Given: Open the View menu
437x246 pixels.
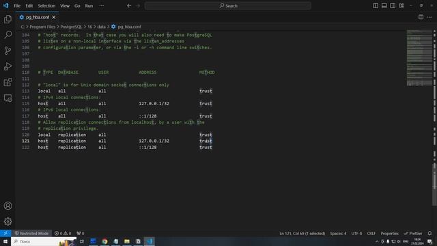Looking at the screenshot, I should [x=65, y=5].
